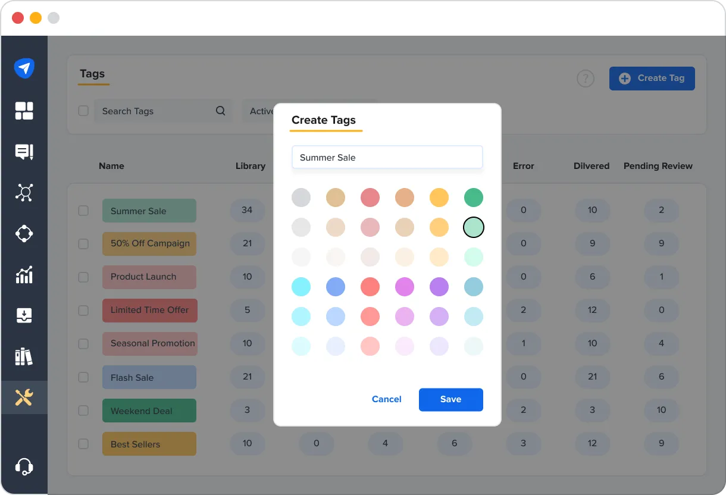This screenshot has width=726, height=495.
Task: Click the diamond flows icon in sidebar
Action: tap(24, 233)
